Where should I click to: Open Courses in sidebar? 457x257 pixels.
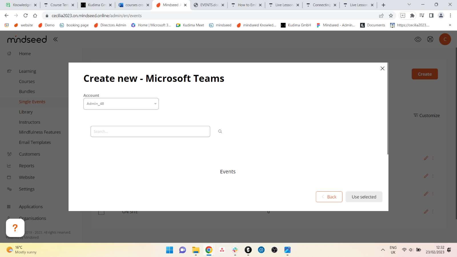point(27,81)
